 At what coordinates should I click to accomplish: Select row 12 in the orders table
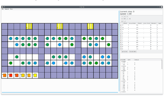coord(141,49)
